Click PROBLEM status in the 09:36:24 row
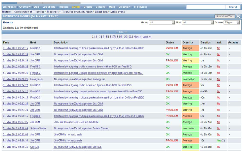Screen dimensions: 242x151 click(172, 60)
